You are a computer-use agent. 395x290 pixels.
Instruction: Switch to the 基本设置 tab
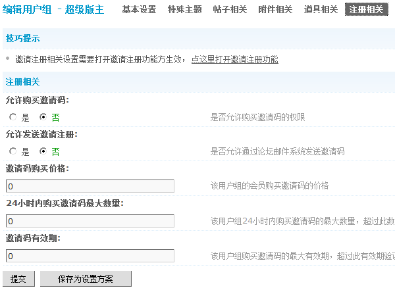[x=139, y=10]
